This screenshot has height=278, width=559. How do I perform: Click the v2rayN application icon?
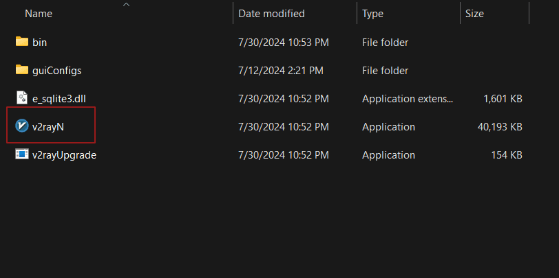point(21,126)
